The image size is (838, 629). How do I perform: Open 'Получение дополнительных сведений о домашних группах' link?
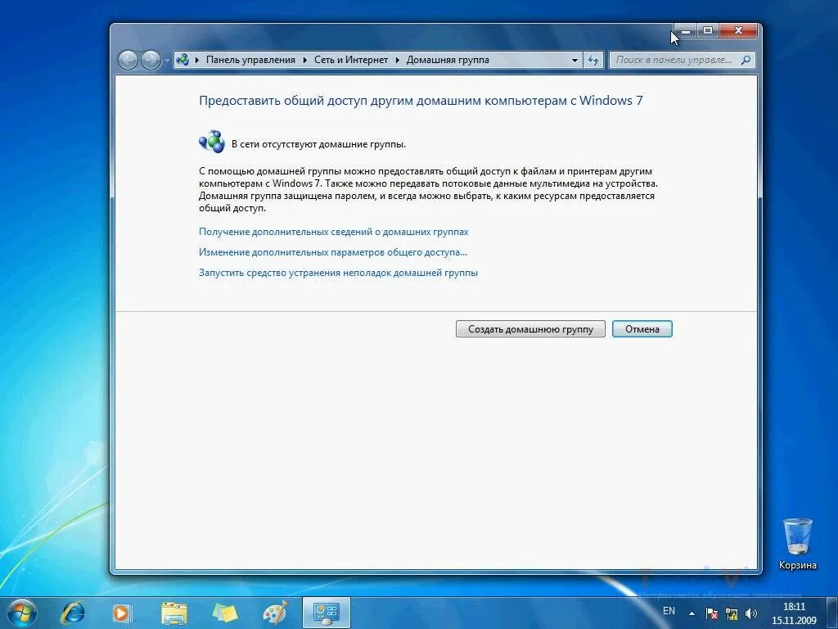tap(334, 232)
